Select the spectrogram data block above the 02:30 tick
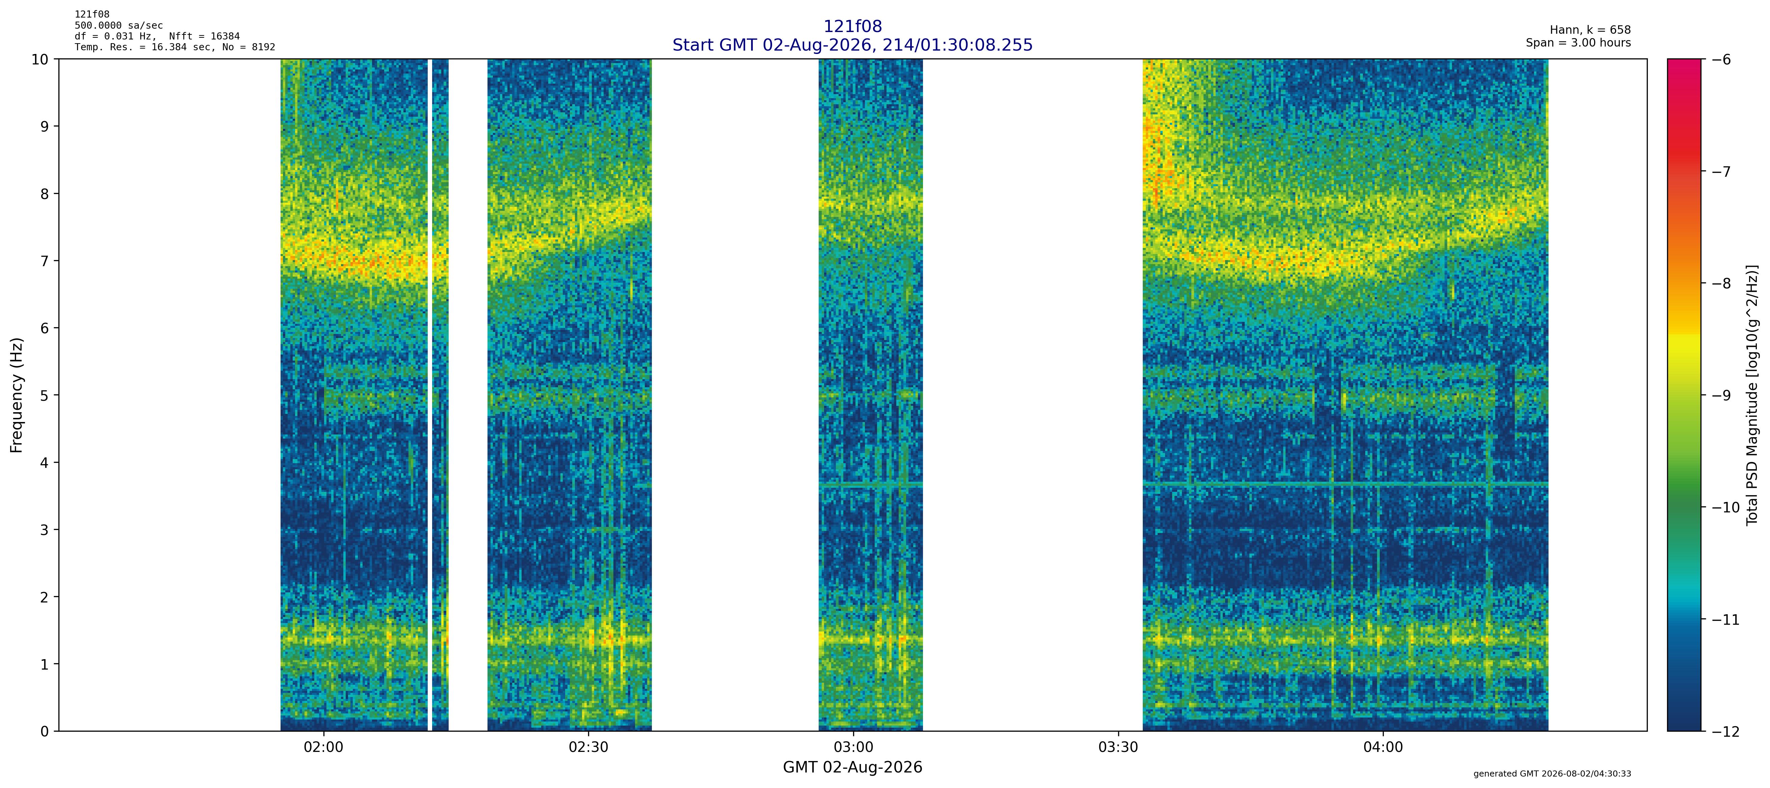The image size is (1770, 788). coord(570,395)
